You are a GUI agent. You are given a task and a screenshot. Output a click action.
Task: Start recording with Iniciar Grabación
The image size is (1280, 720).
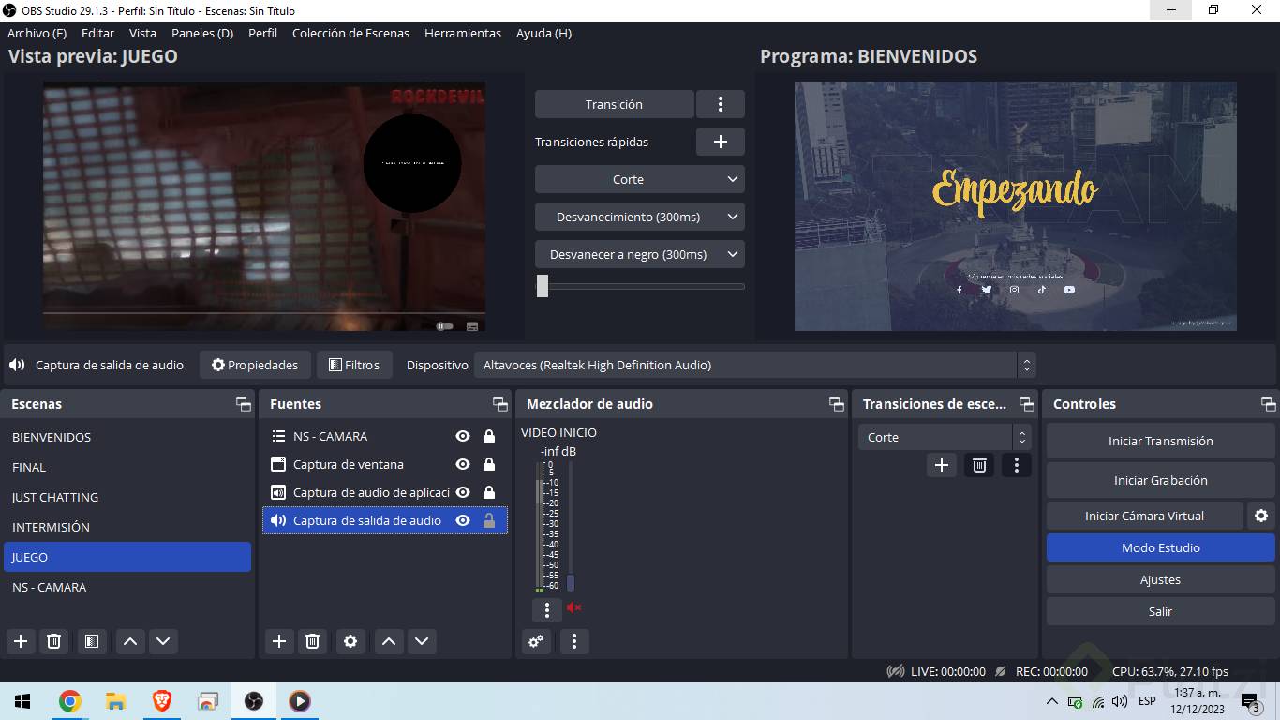pyautogui.click(x=1160, y=480)
